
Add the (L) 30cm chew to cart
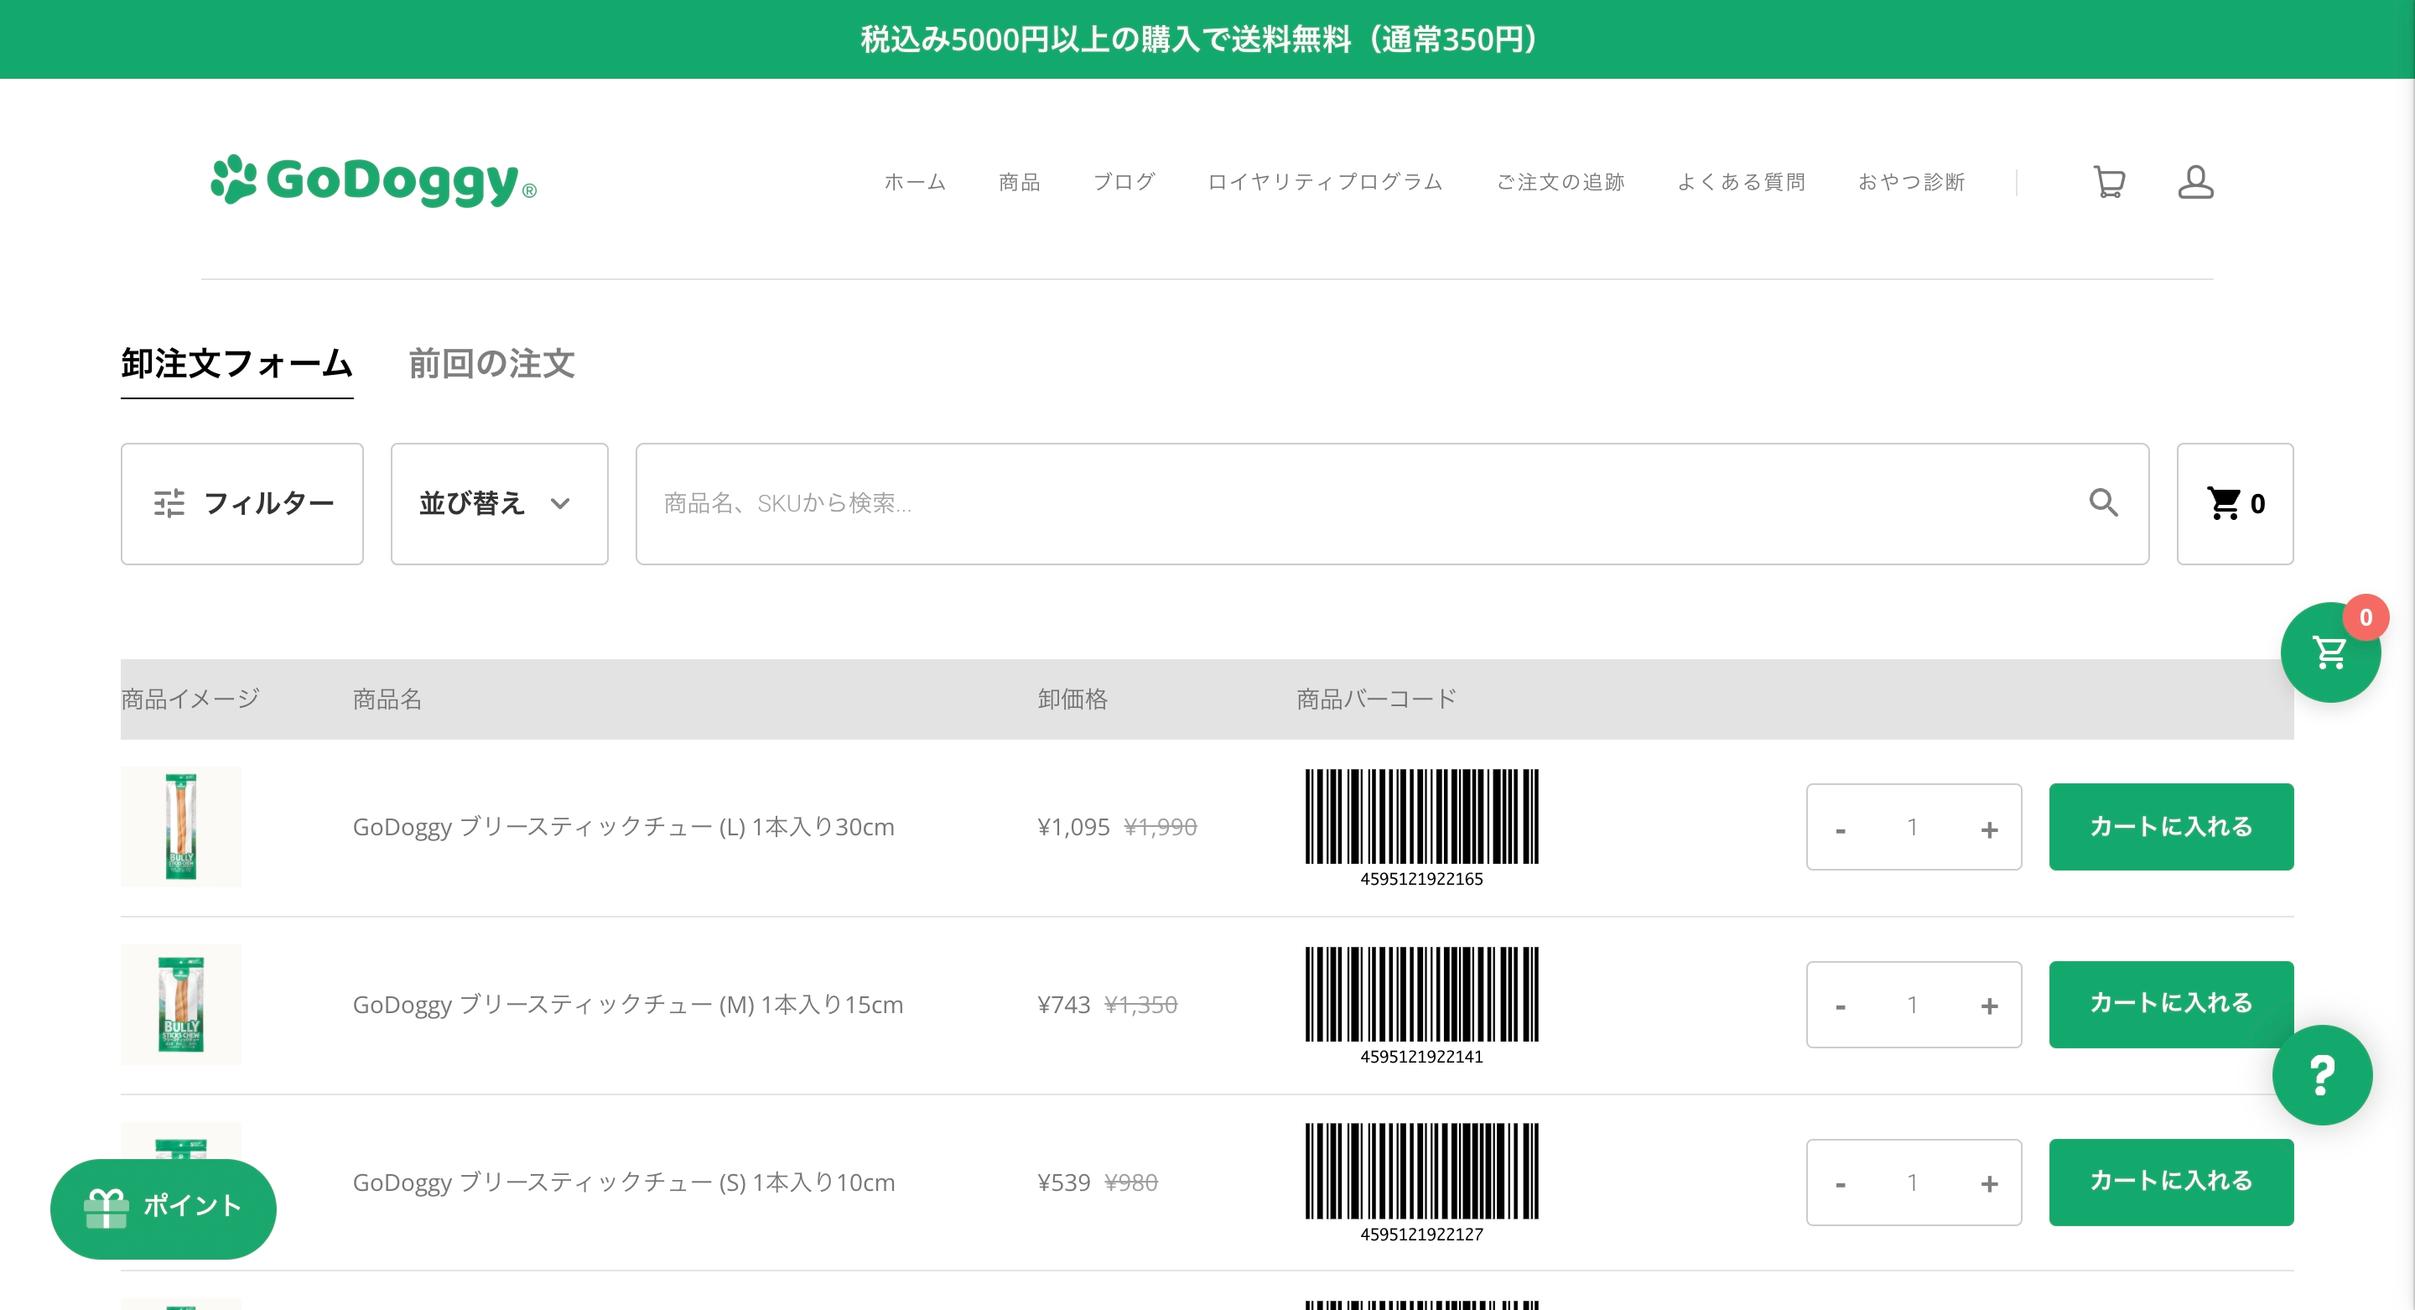(2170, 826)
